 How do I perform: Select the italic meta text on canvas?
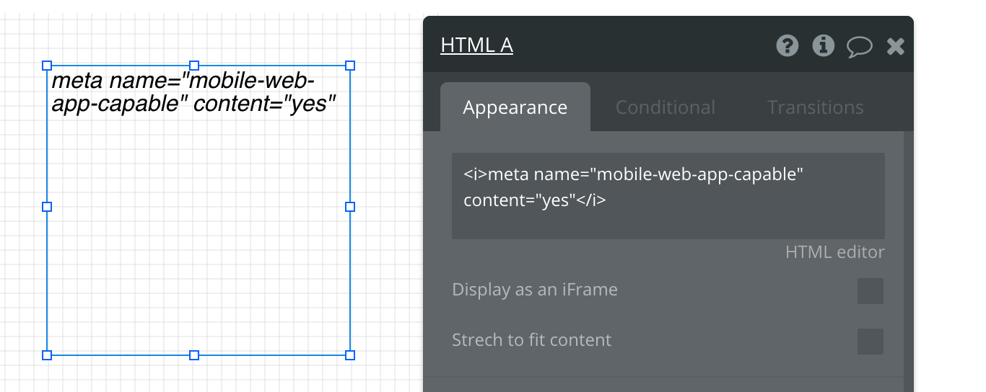coord(193,92)
